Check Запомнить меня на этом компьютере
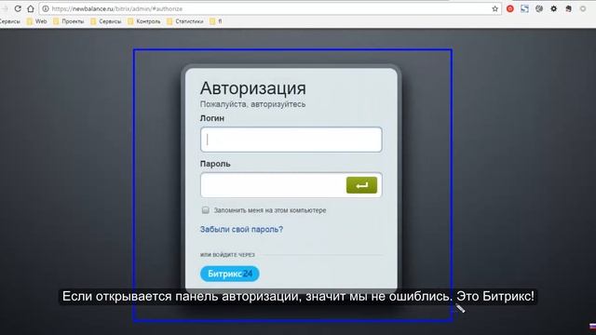596x335 pixels. 206,210
